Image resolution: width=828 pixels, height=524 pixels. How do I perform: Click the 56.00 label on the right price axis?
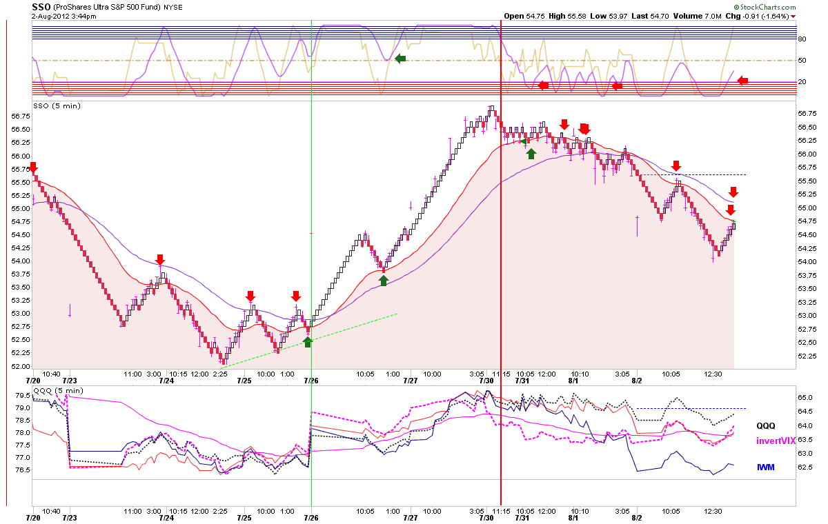[x=808, y=155]
